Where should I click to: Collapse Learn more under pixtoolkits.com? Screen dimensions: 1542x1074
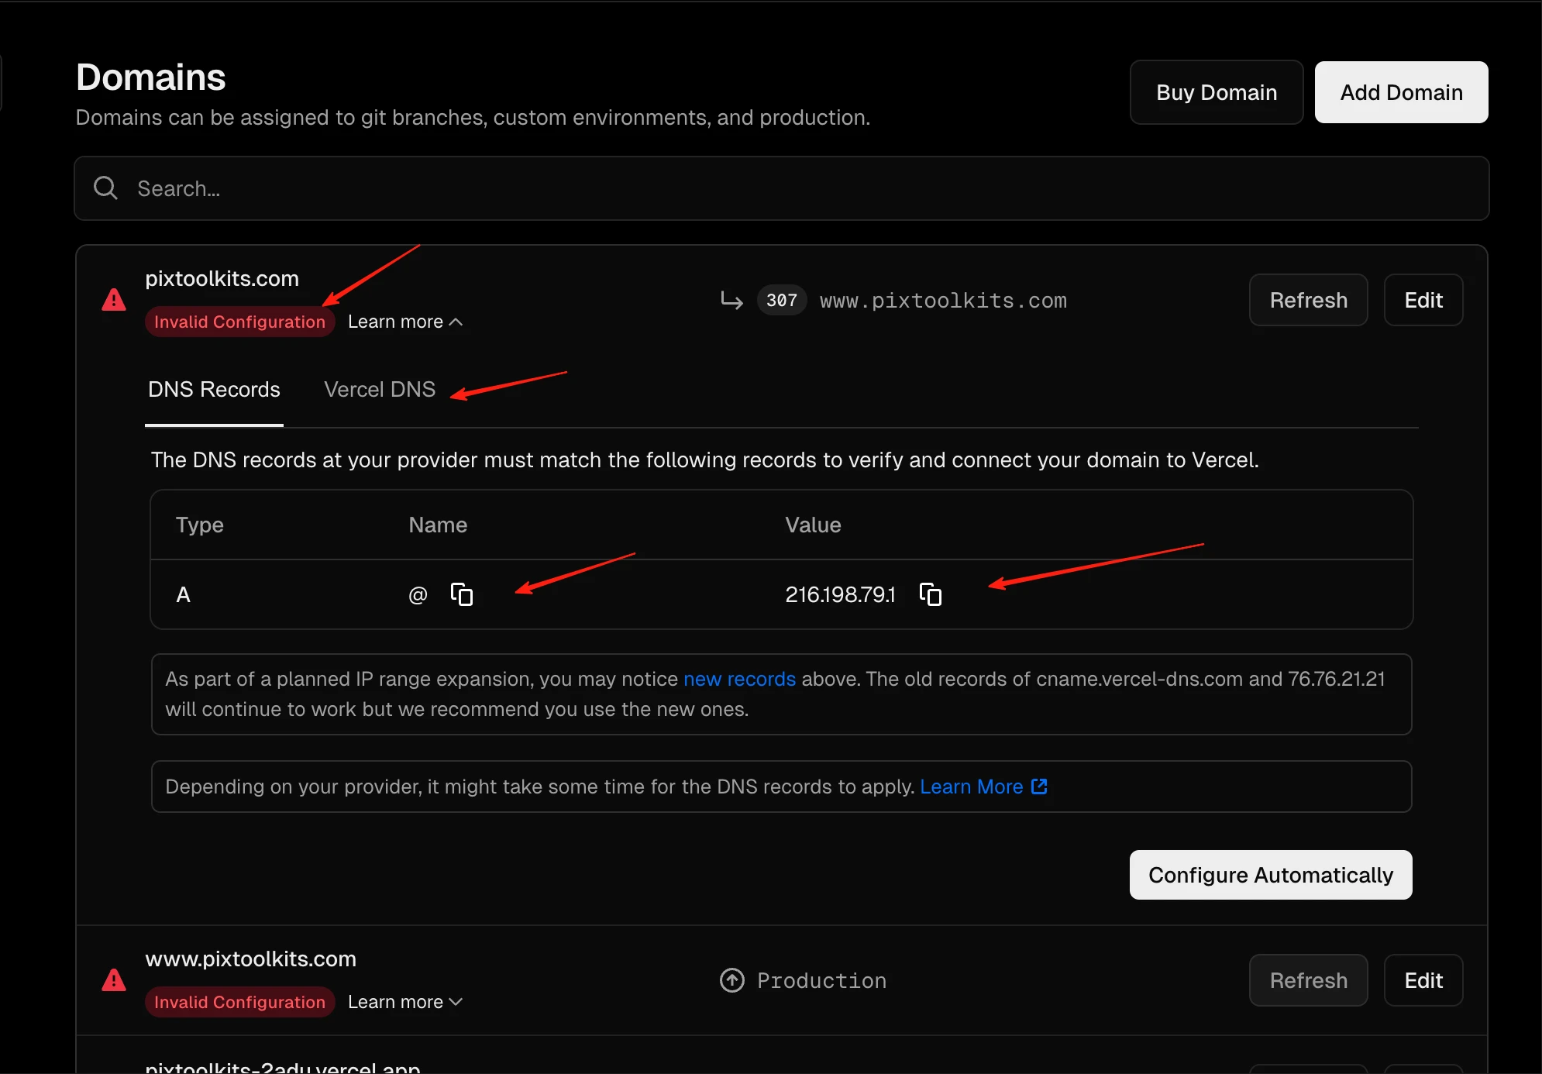pos(405,322)
